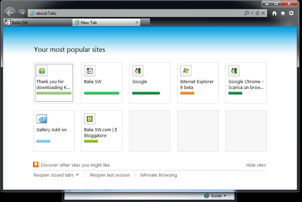Click the Hide sites link

click(x=256, y=165)
